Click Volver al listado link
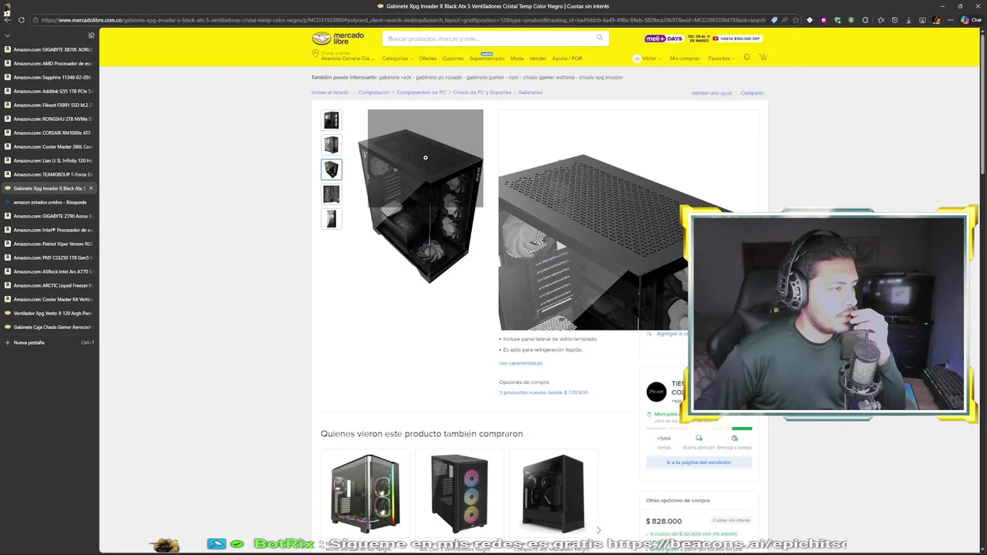The image size is (987, 555). tap(330, 92)
